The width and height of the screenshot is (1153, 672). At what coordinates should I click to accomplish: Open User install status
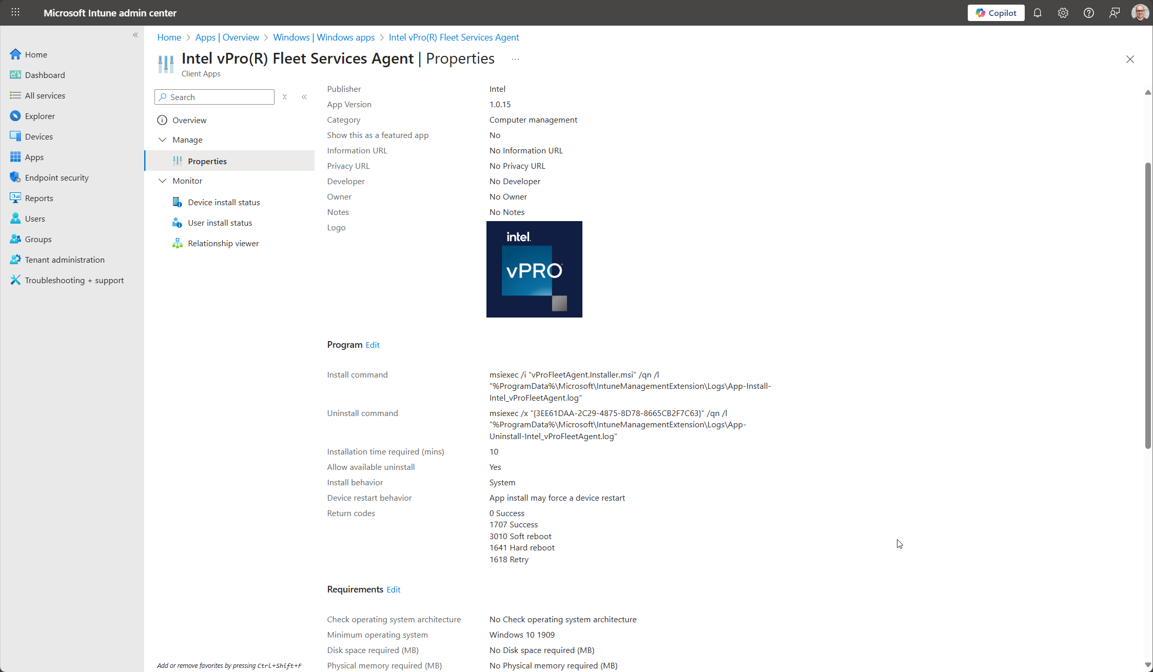tap(220, 223)
